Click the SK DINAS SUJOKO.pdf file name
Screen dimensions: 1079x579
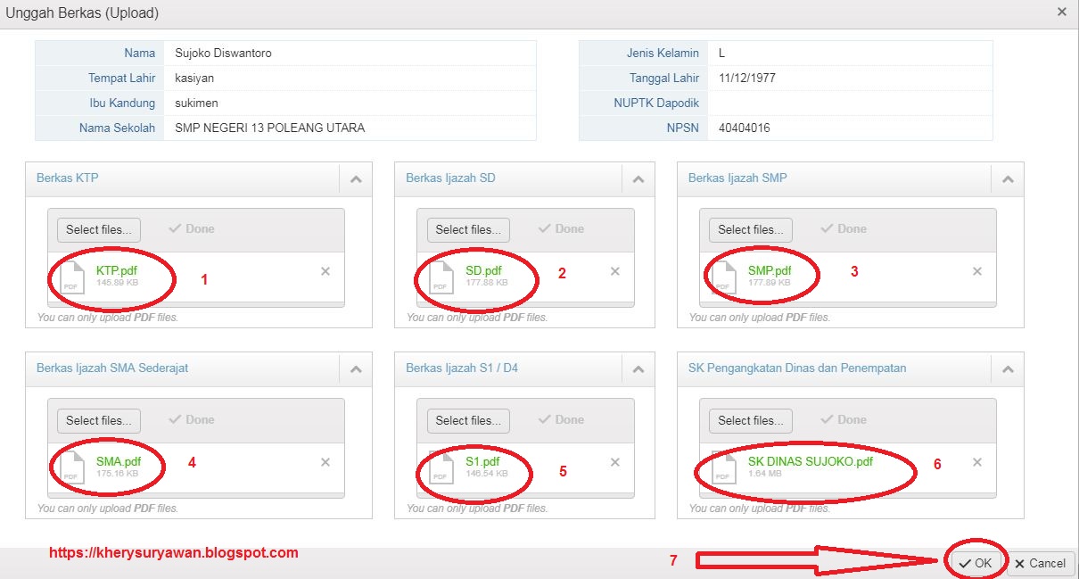point(811,461)
